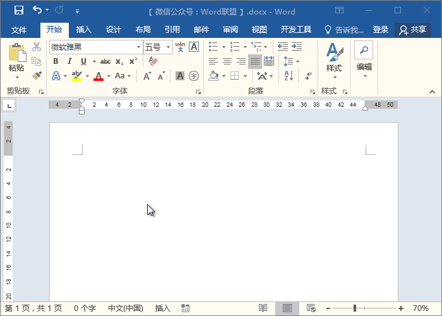Toggle bold formatting

[x=56, y=61]
